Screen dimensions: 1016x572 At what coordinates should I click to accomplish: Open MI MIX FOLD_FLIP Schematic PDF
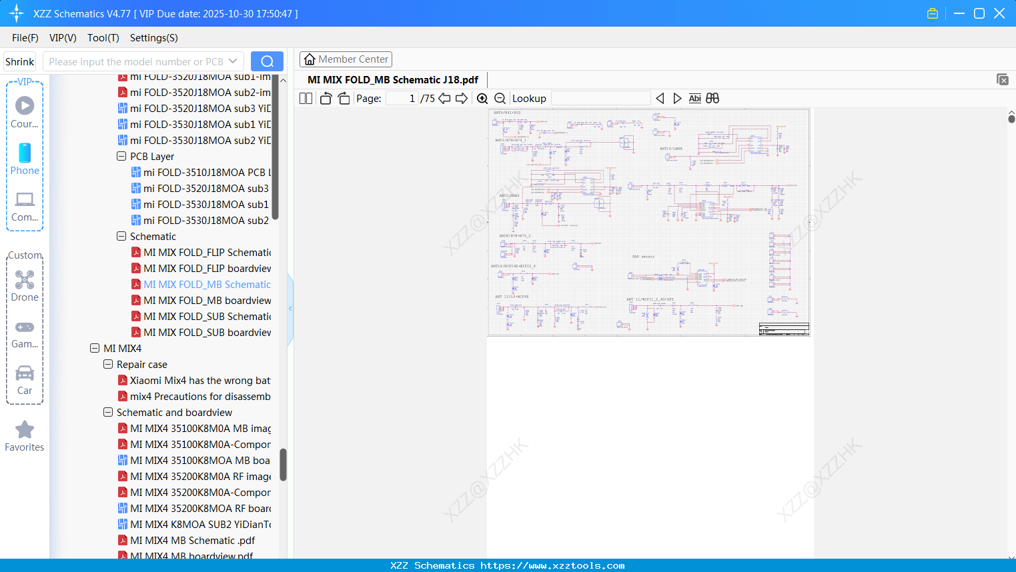(x=201, y=252)
